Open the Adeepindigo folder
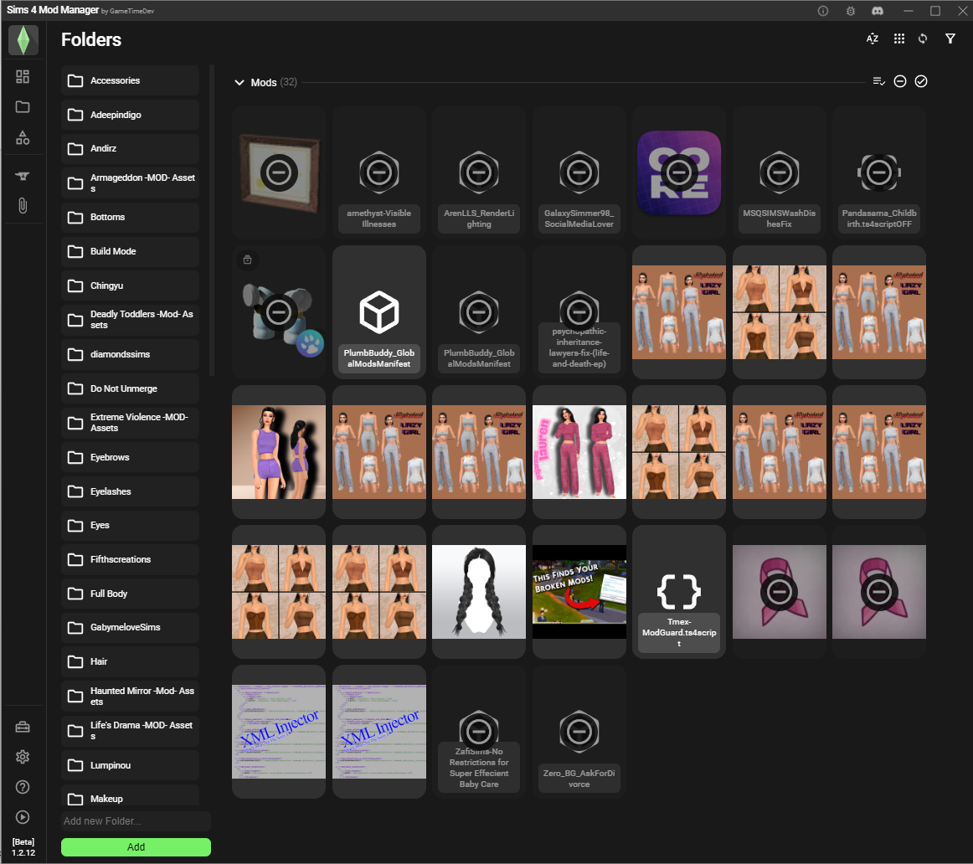 [131, 115]
